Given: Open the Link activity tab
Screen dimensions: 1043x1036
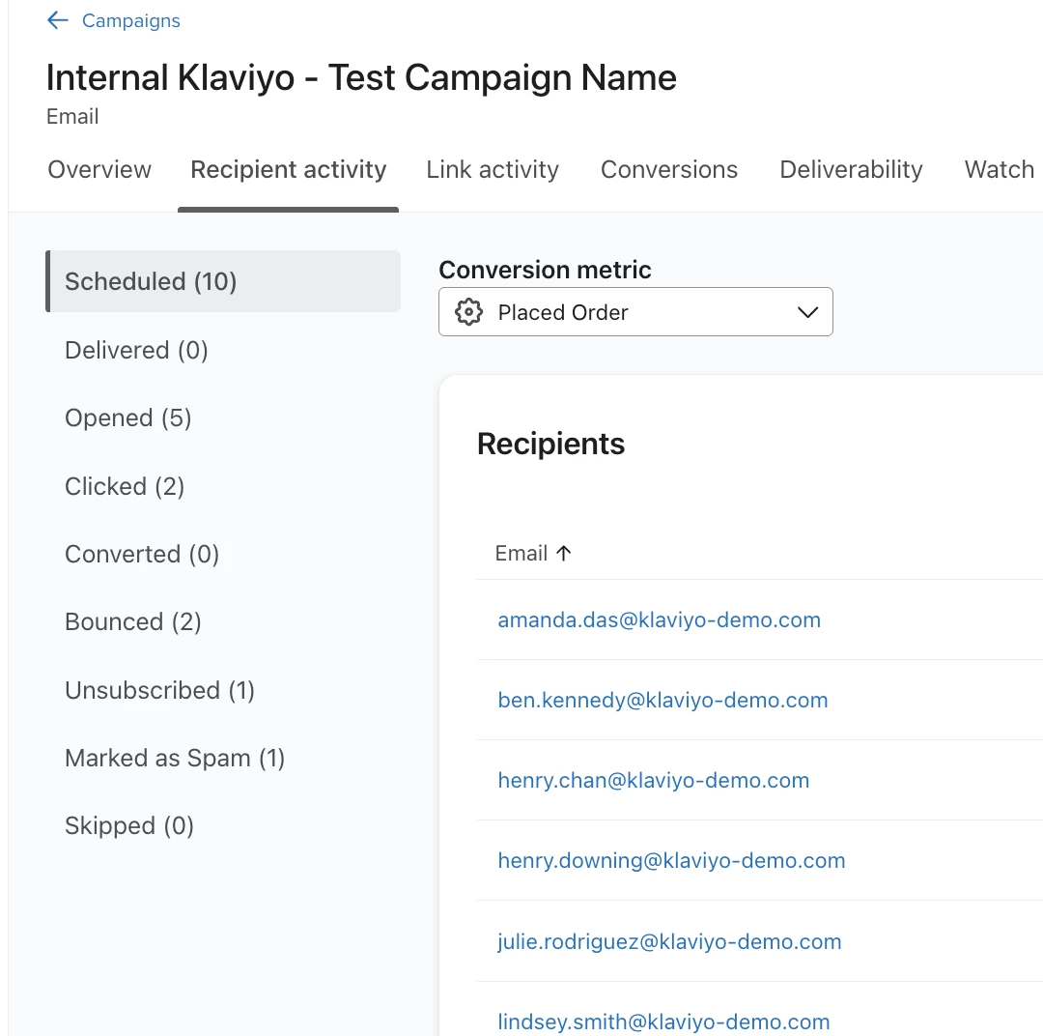Looking at the screenshot, I should point(493,170).
